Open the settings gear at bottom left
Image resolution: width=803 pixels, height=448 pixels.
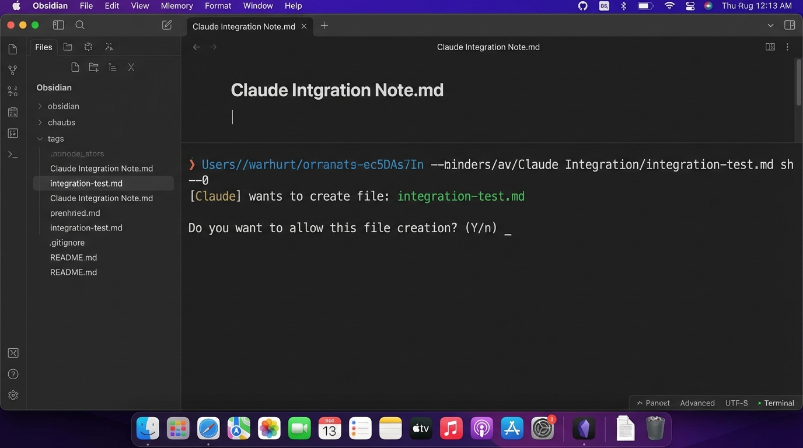coord(12,395)
